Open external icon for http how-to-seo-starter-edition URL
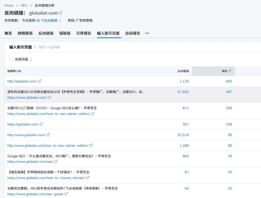This screenshot has height=198, width=261. 91,145
